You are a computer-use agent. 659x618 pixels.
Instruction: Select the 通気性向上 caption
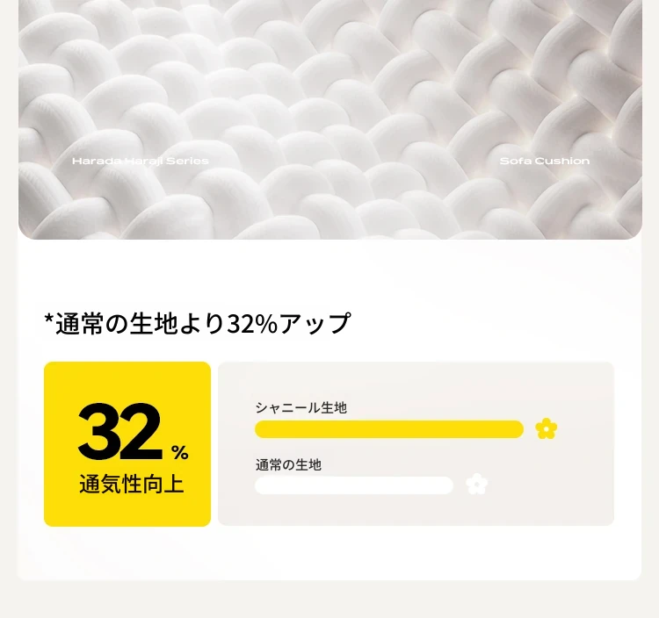pyautogui.click(x=131, y=484)
